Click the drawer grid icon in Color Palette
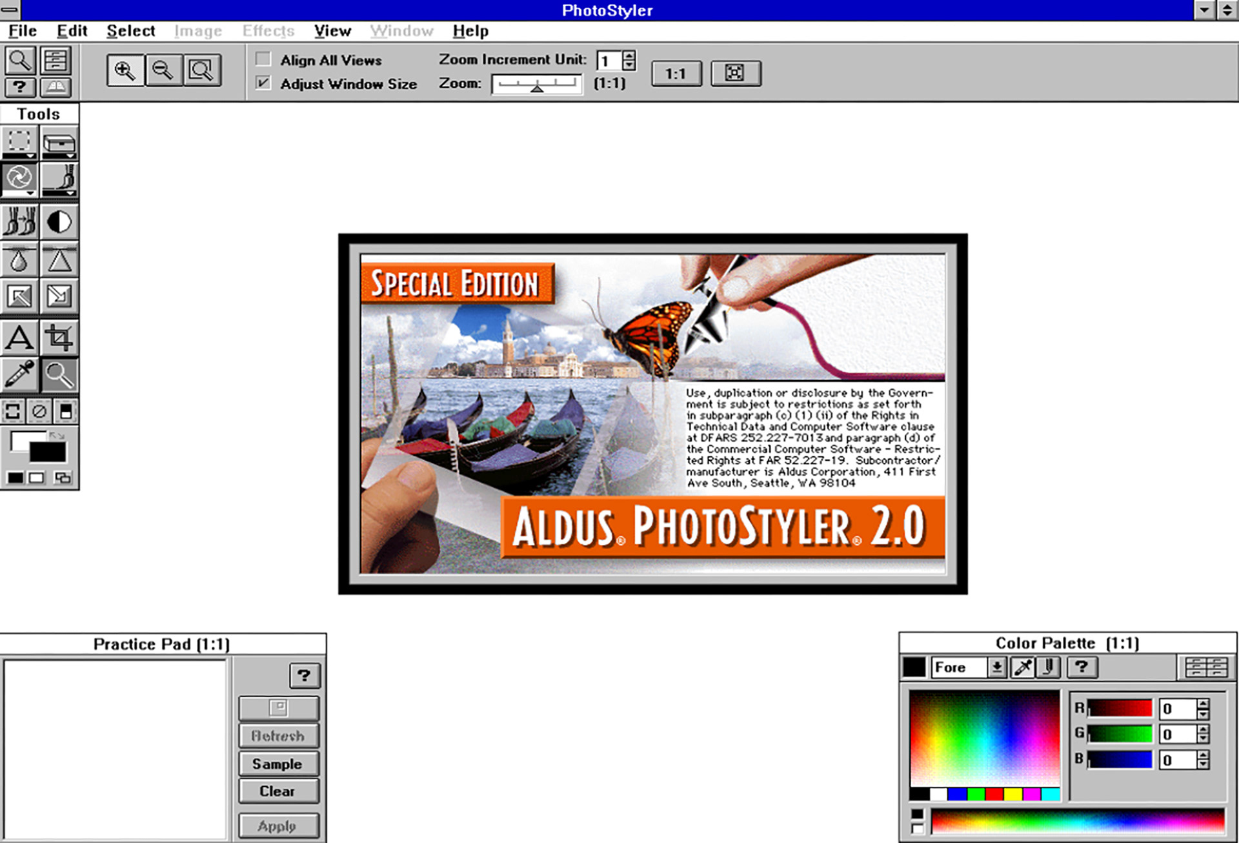This screenshot has height=843, width=1239. tap(1206, 667)
